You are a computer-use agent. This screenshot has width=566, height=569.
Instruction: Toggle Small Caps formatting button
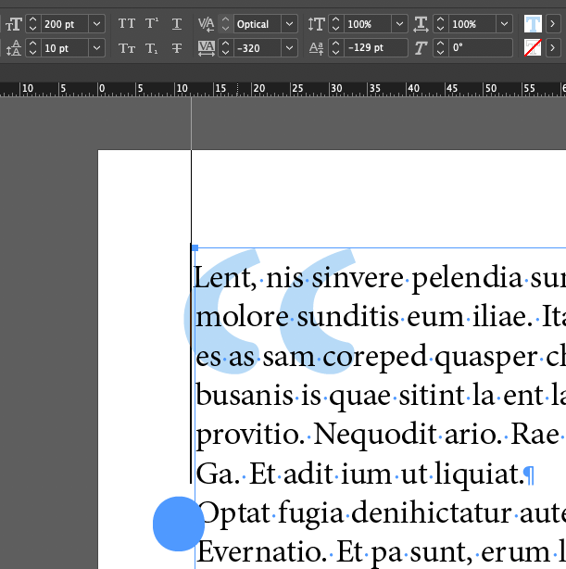[127, 48]
